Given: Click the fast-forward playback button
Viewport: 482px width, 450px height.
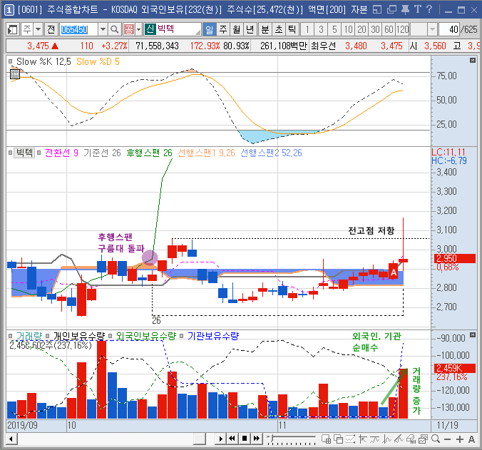Looking at the screenshot, I should (257, 439).
